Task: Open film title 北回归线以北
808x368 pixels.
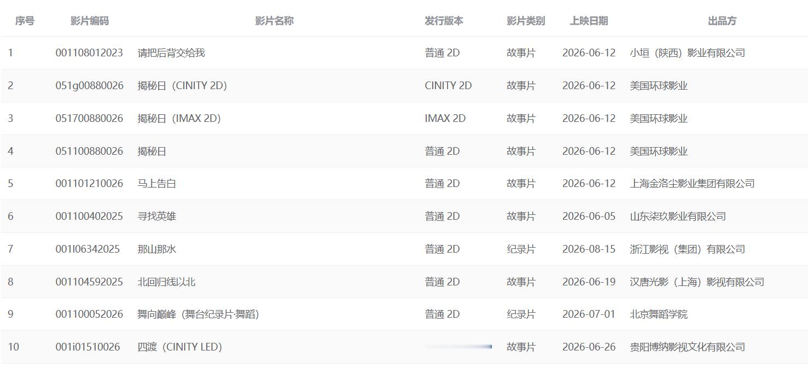Action: coord(166,282)
